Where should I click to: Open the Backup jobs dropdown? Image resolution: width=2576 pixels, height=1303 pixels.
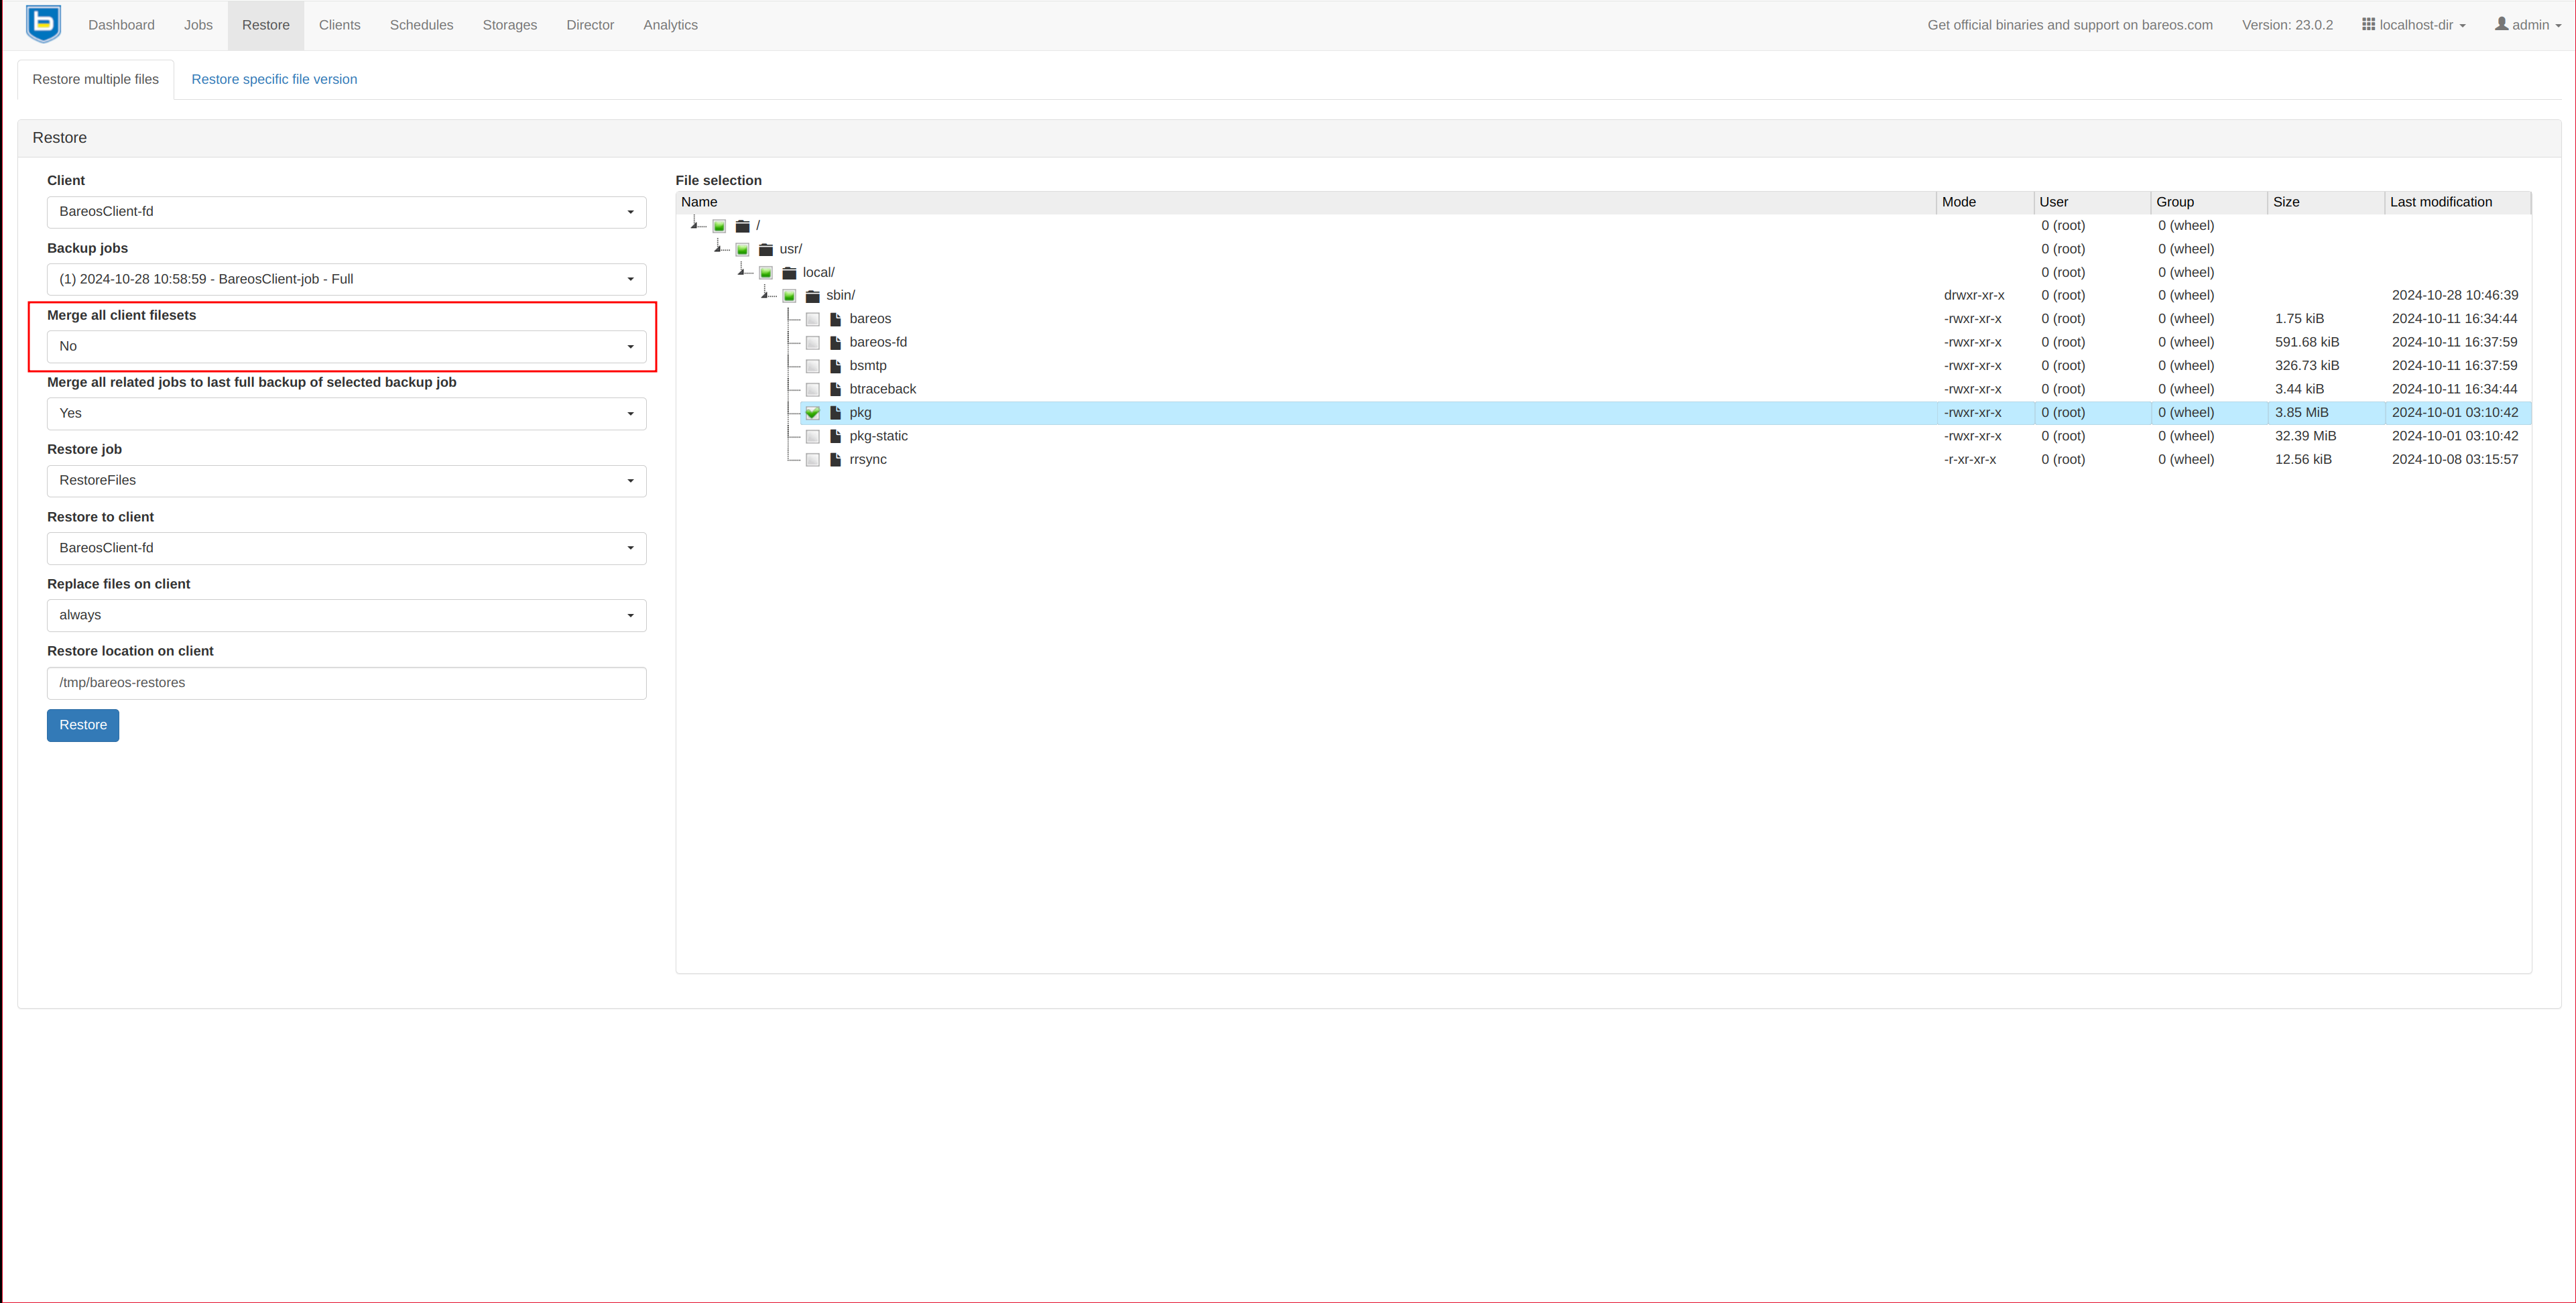pos(346,279)
